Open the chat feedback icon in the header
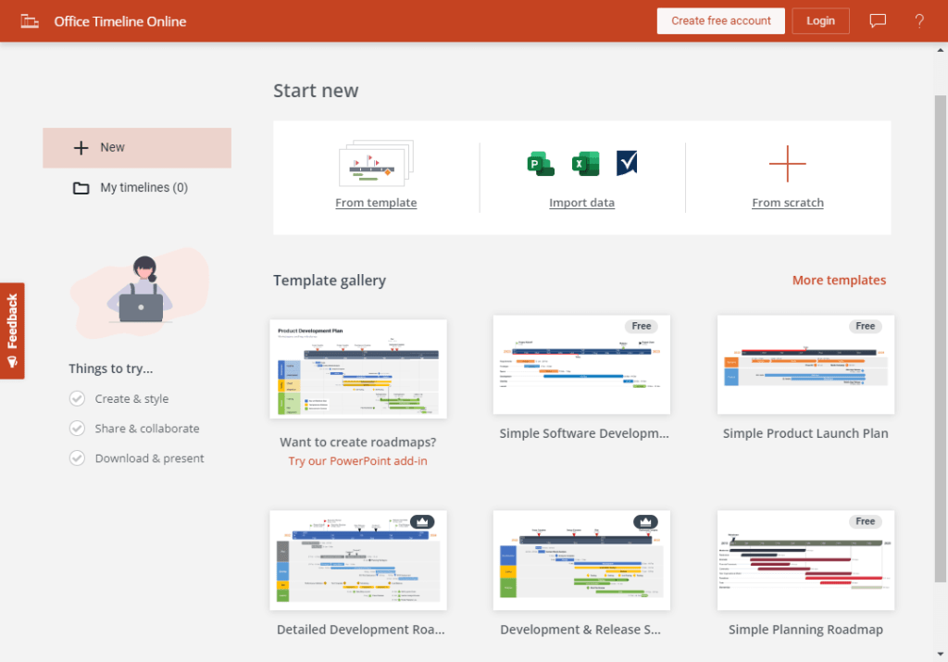Image resolution: width=948 pixels, height=662 pixels. point(877,20)
